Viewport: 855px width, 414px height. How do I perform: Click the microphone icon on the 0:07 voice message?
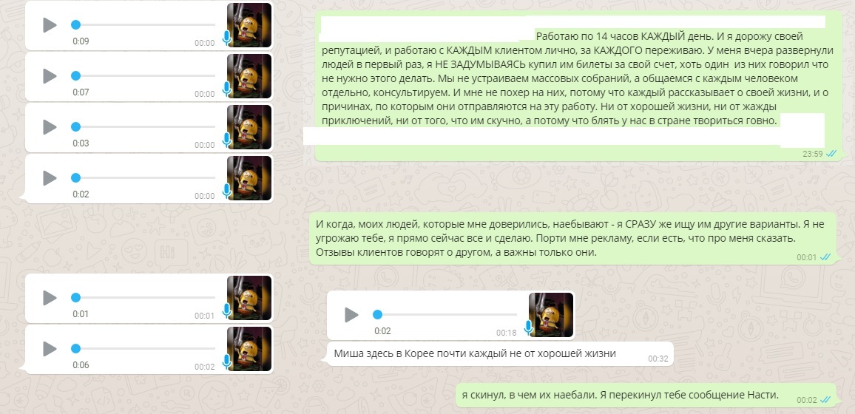[x=226, y=89]
